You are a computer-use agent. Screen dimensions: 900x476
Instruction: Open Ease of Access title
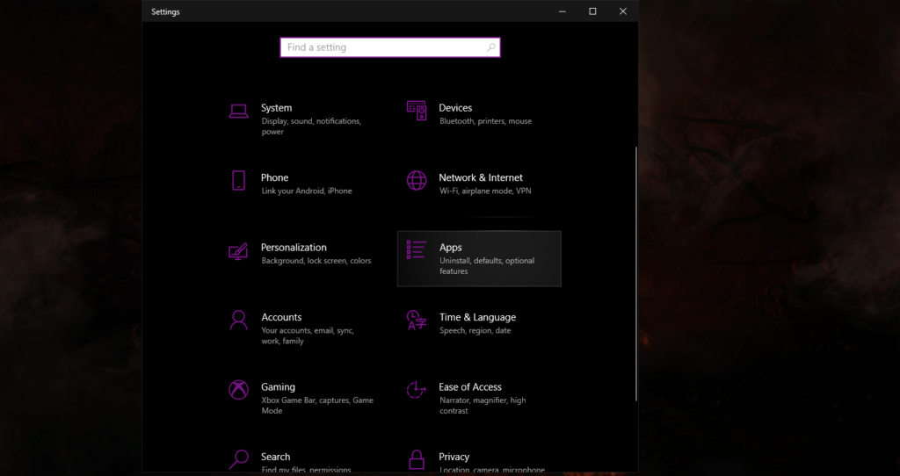pyautogui.click(x=470, y=387)
